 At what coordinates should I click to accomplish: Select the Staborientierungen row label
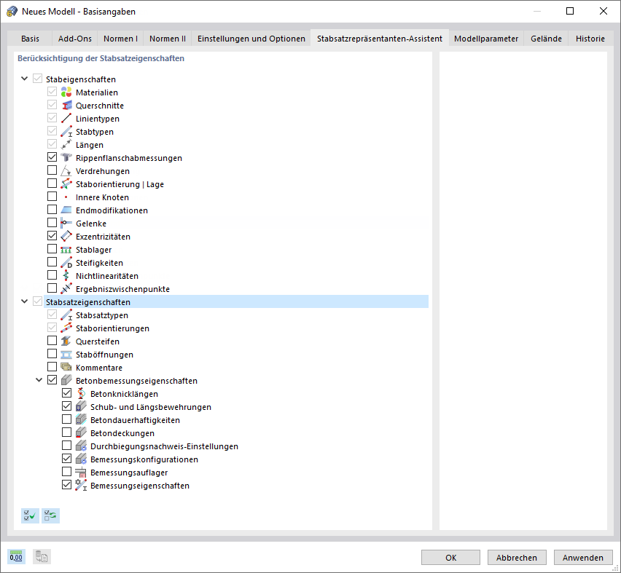click(112, 328)
